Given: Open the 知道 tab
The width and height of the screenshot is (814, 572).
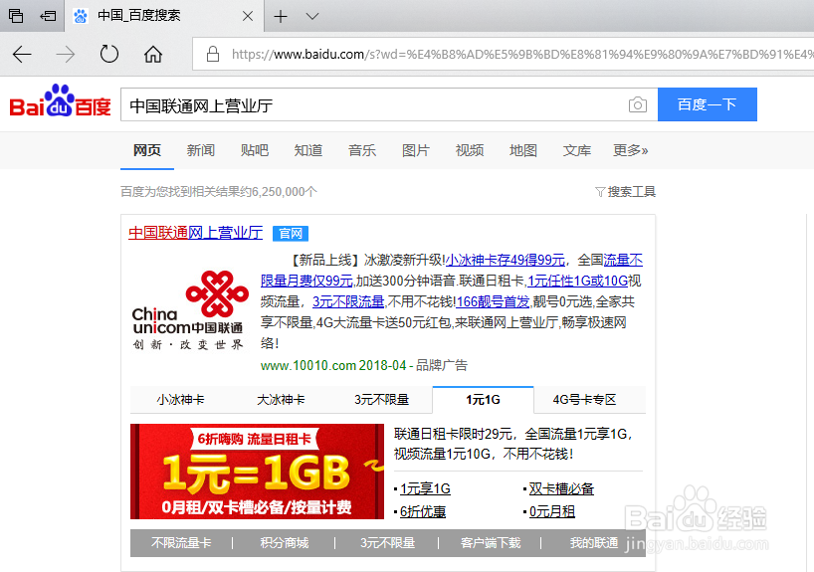Looking at the screenshot, I should 308,150.
